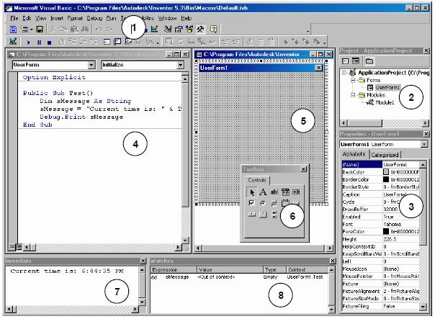Open the Edit menu
This screenshot has width=435, height=319.
[x=27, y=18]
